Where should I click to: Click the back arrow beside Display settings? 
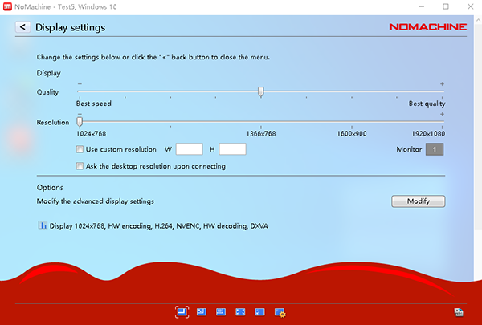tap(22, 27)
